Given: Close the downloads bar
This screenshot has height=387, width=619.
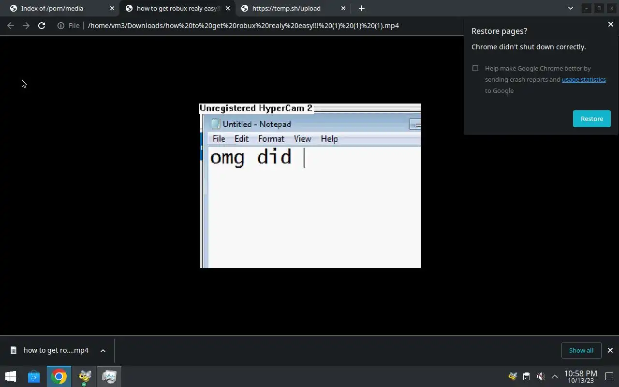Looking at the screenshot, I should point(610,350).
